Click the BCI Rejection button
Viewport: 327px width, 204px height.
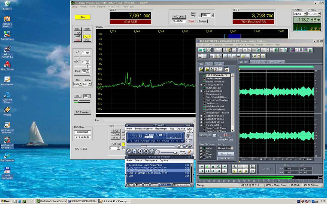[x=82, y=112]
